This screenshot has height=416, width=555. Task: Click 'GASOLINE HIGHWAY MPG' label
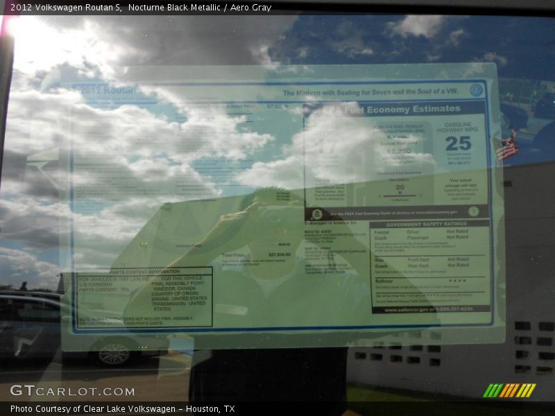pyautogui.click(x=458, y=128)
